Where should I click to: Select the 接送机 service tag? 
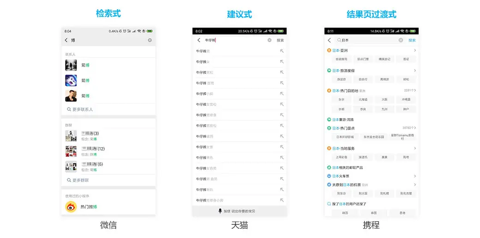pyautogui.click(x=363, y=157)
